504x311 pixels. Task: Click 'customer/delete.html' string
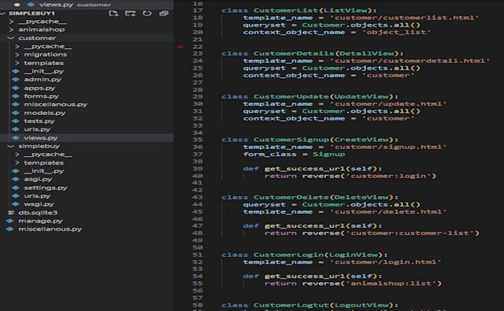point(388,212)
